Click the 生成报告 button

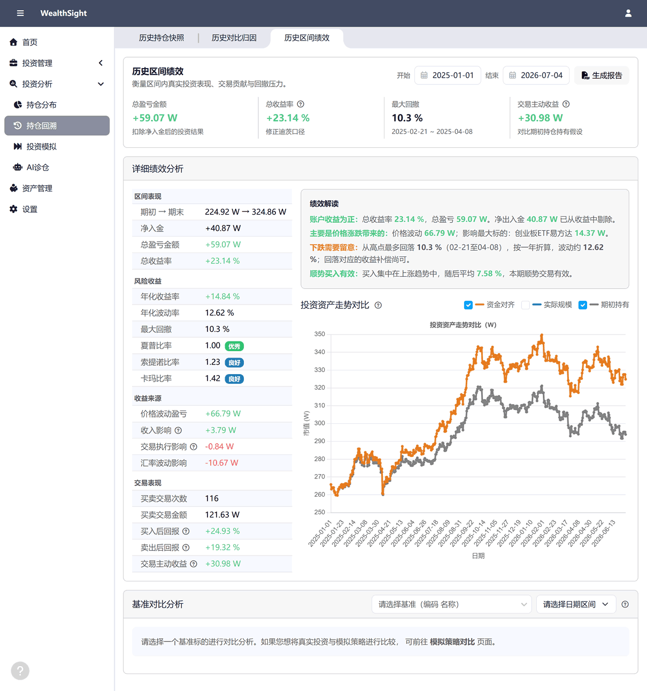click(602, 75)
